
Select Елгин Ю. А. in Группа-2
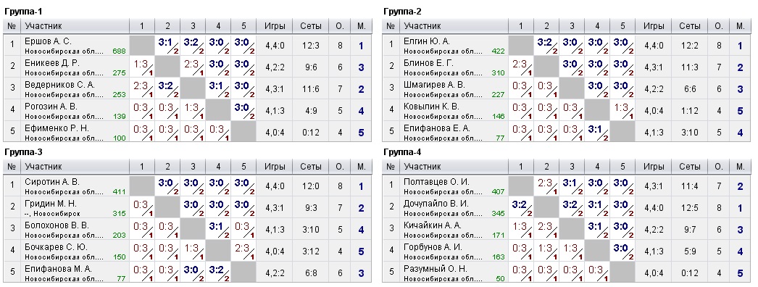pos(426,41)
